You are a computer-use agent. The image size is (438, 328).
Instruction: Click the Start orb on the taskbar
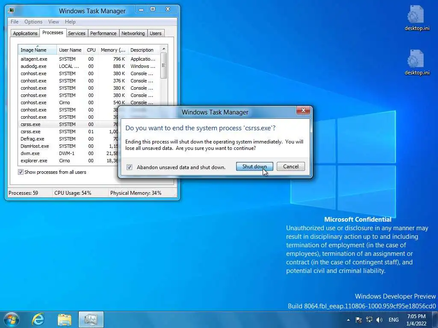12,319
